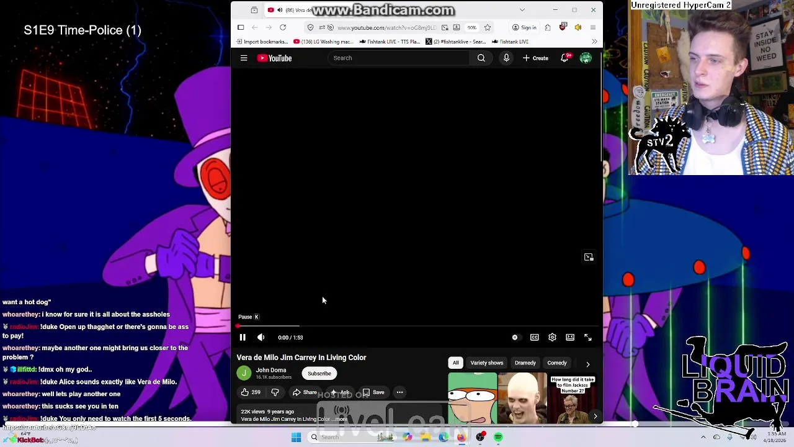This screenshot has width=794, height=447.
Task: Click the Ask button below the video
Action: (x=340, y=392)
